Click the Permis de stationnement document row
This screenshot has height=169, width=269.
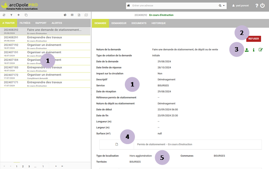[x=181, y=145]
